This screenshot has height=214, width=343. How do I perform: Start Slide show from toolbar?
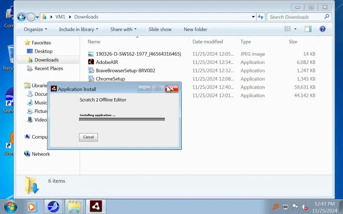tap(160, 29)
